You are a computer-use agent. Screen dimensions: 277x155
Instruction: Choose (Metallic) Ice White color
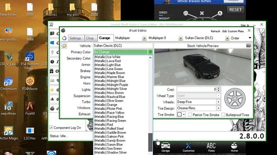tap(107, 57)
